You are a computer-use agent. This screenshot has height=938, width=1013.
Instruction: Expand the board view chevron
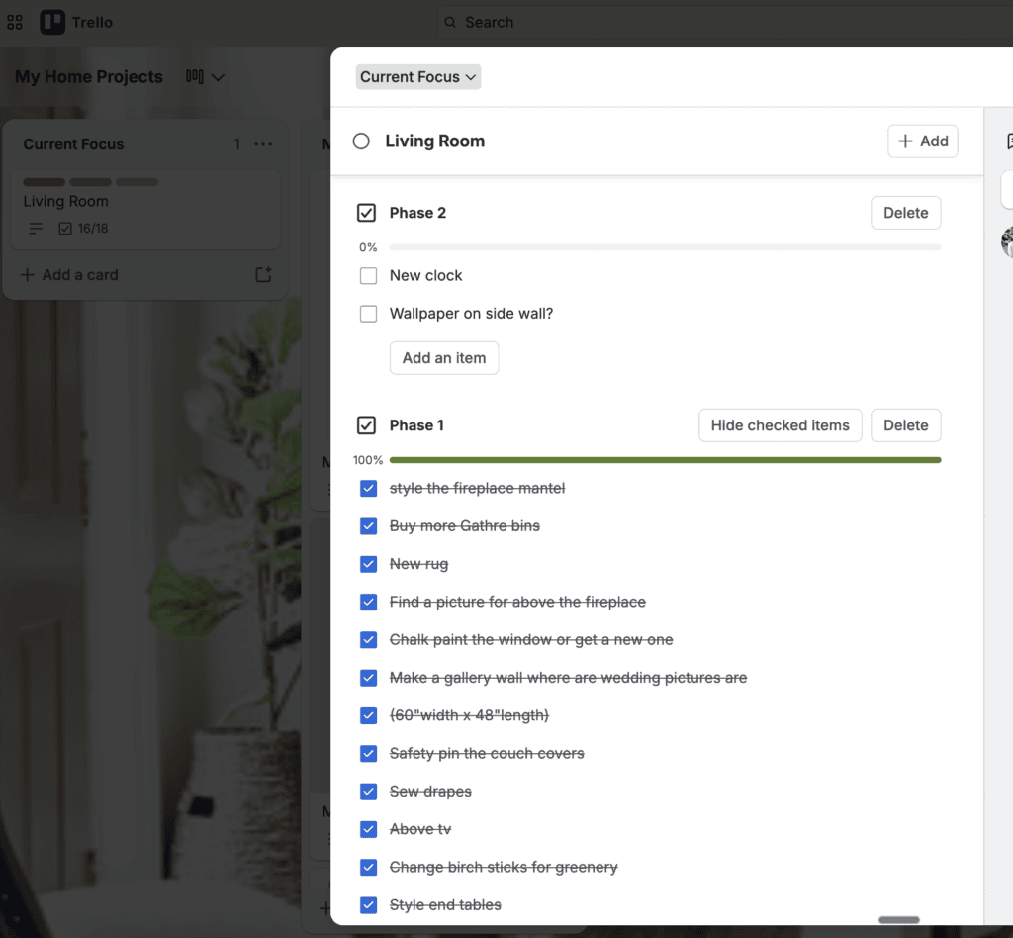pyautogui.click(x=219, y=77)
